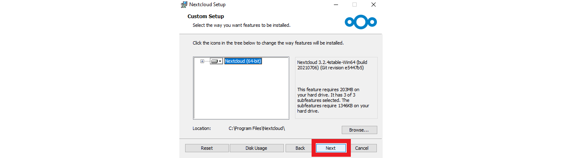The width and height of the screenshot is (562, 158).
Task: Expand the Nextcloud (64-bit) tree node
Action: pyautogui.click(x=202, y=61)
